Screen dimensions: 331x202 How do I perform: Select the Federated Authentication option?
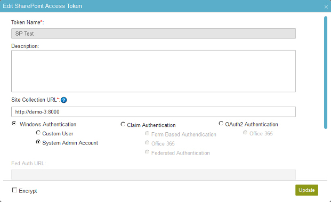147,152
